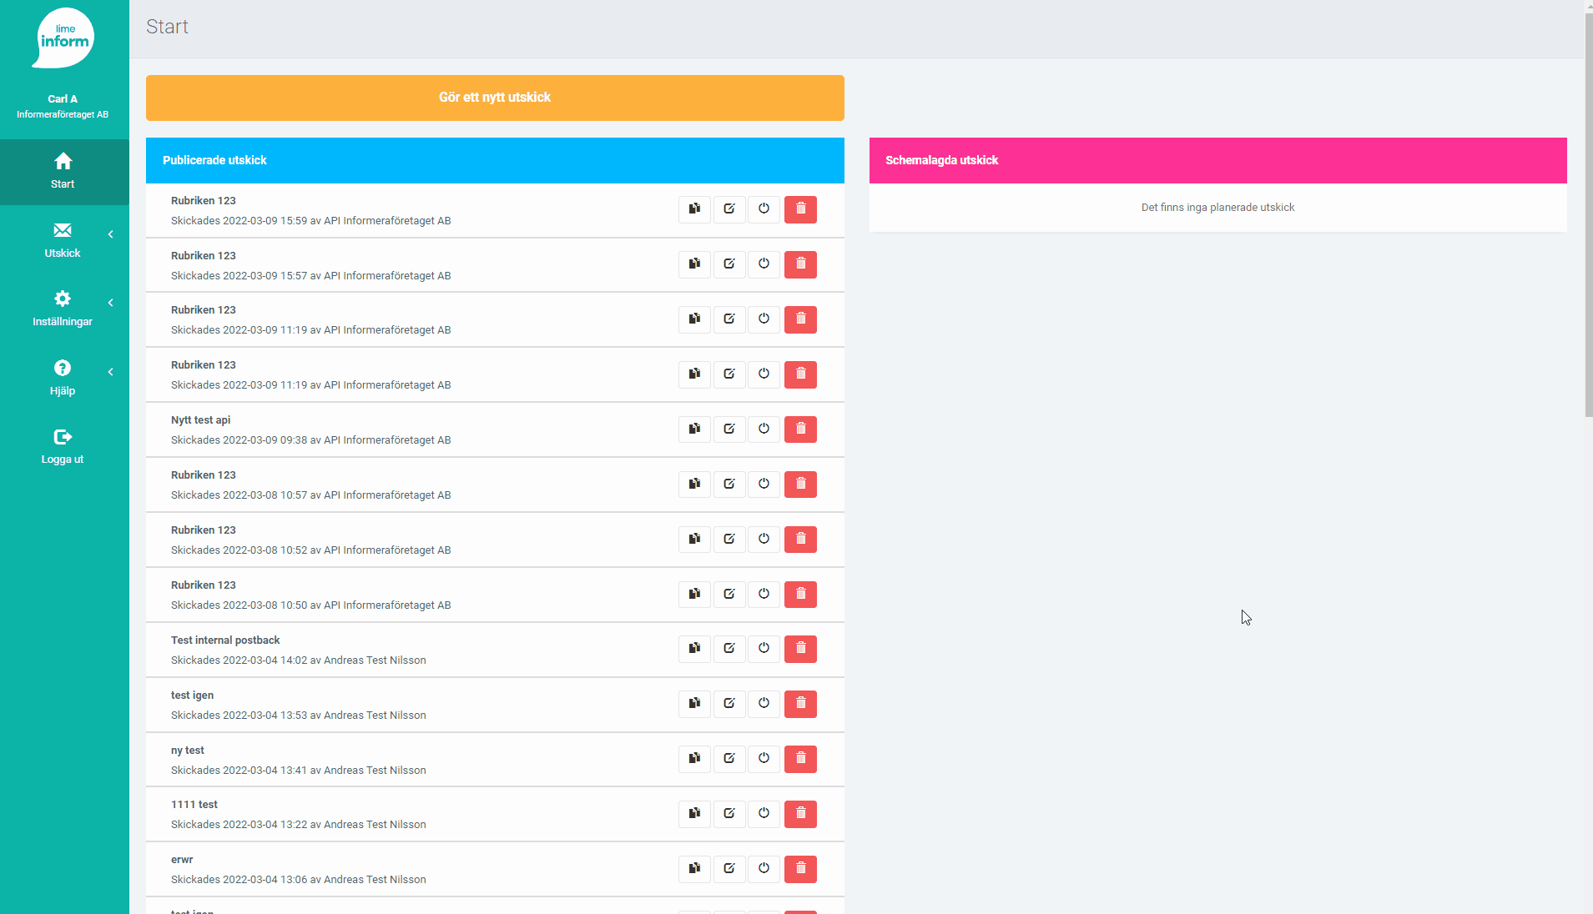
Task: Open the Inställningar menu item
Action: [x=63, y=309]
